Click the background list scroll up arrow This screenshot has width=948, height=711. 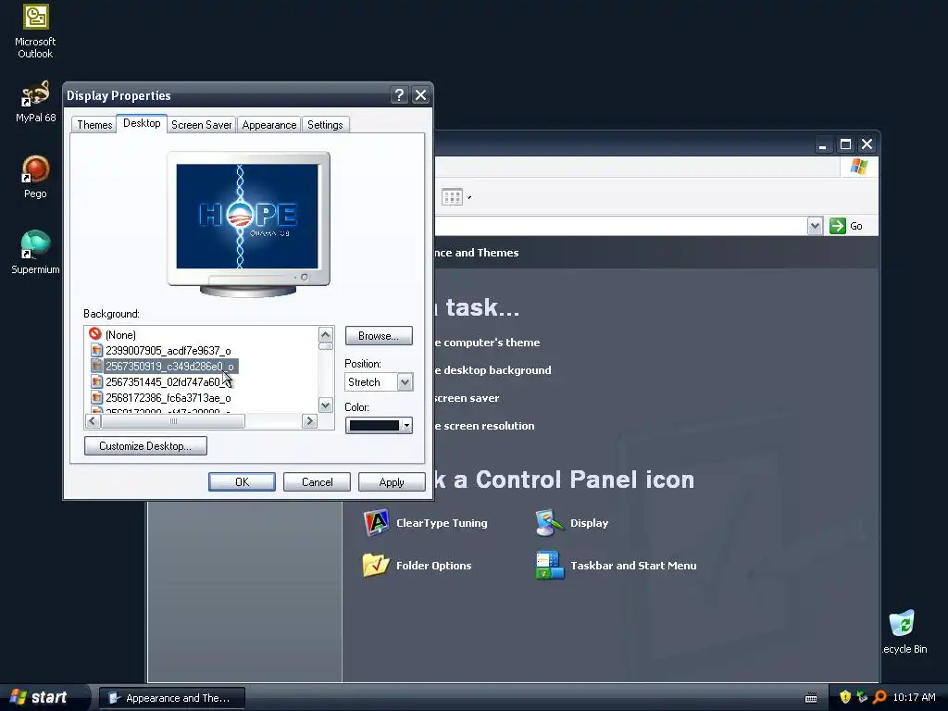[x=325, y=334]
